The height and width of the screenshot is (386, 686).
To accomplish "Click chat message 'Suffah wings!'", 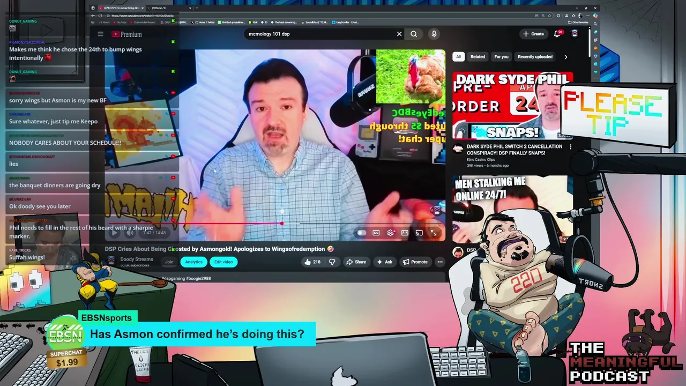I will point(27,257).
